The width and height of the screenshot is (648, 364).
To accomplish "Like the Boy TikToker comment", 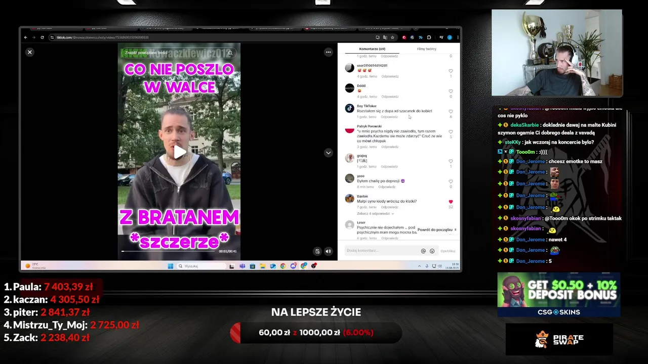I will tap(451, 112).
